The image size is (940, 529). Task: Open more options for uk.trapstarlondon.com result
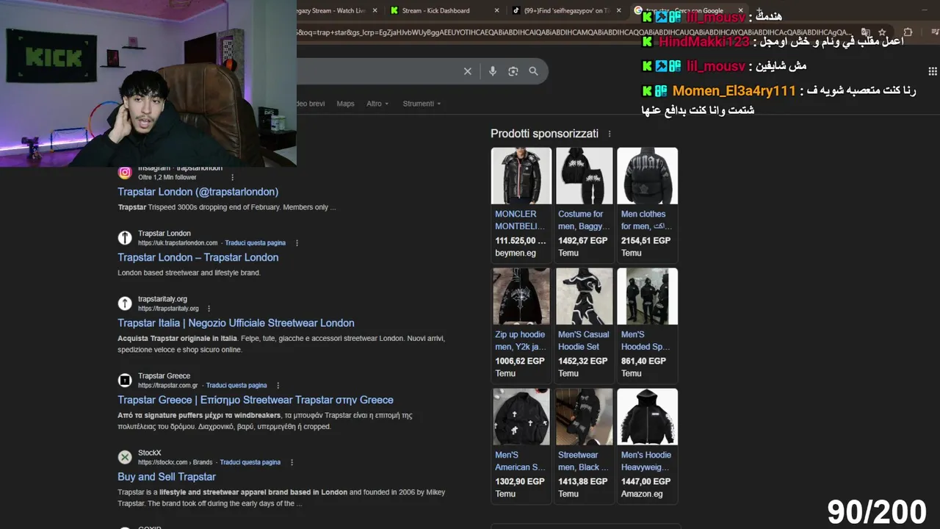[297, 243]
